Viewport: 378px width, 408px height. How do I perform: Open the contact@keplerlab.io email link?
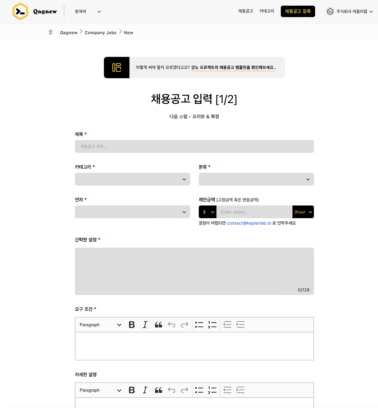click(x=249, y=223)
